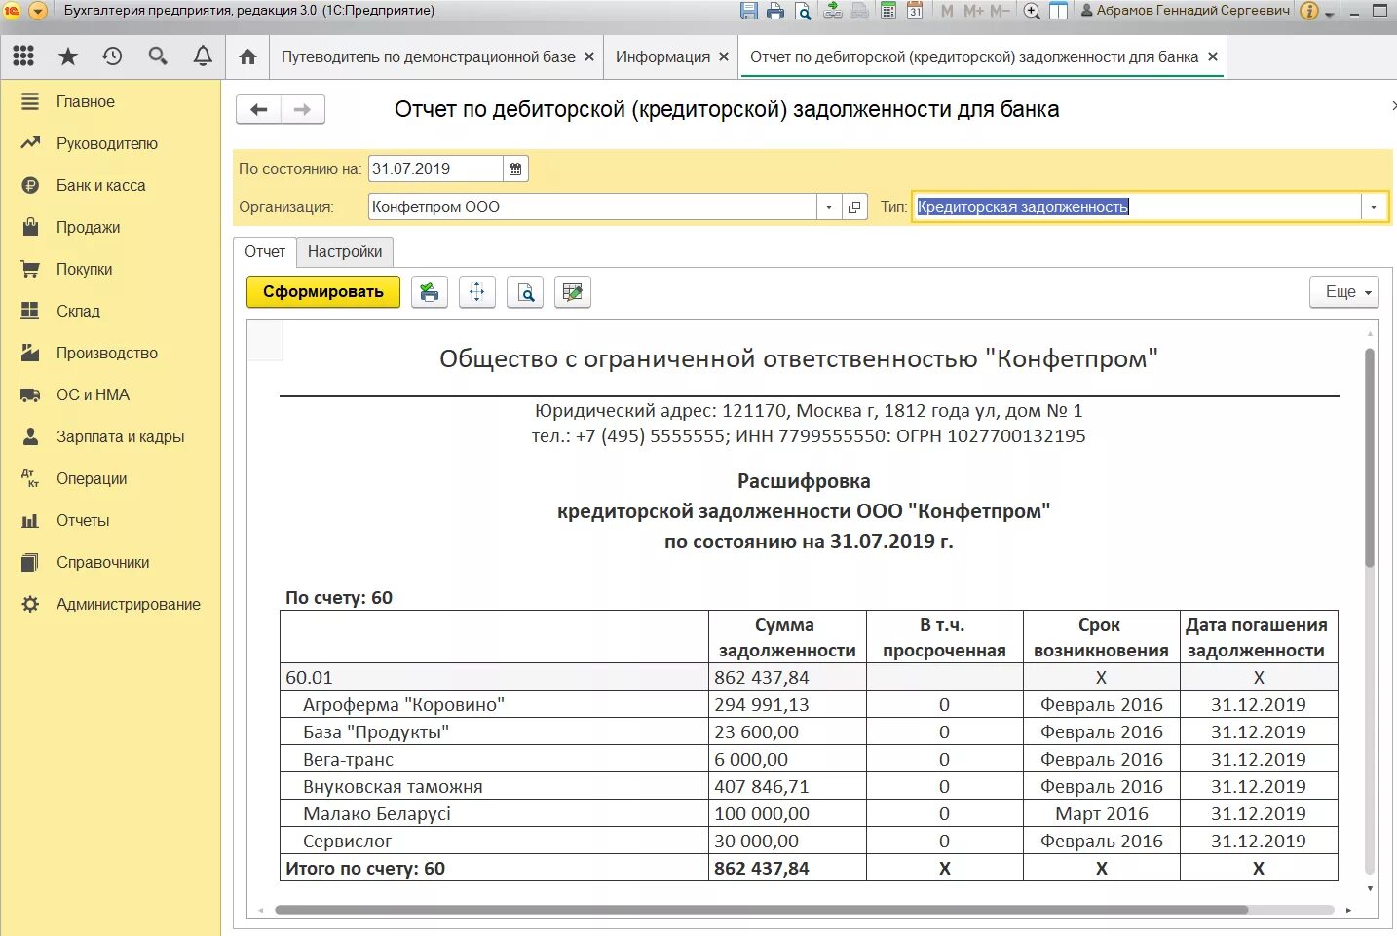Click the Сформировать button
Viewport: 1397px width, 936px height.
tap(323, 292)
